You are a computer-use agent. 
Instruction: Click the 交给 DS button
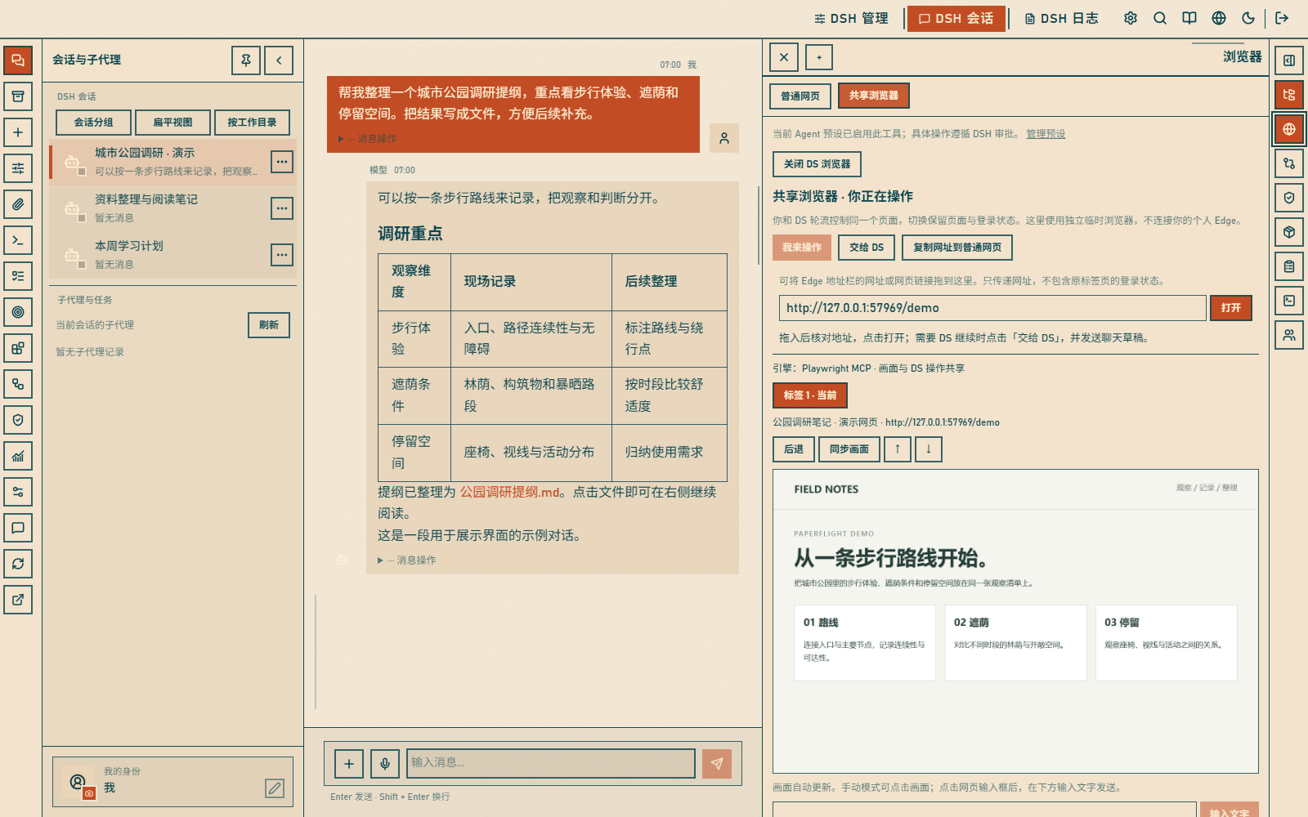click(x=867, y=248)
